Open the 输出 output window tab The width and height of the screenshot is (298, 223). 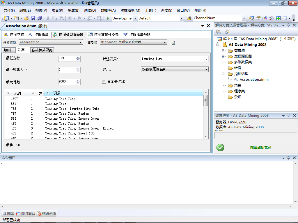click(8, 213)
